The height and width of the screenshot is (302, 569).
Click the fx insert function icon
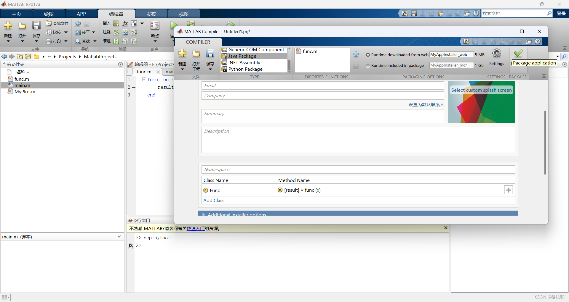pos(125,23)
